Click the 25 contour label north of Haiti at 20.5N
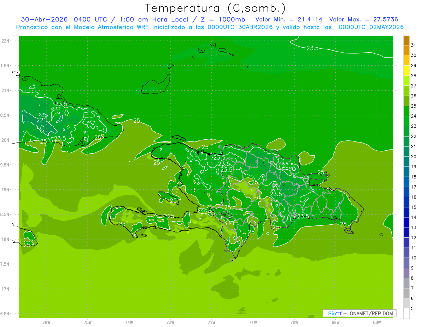Screen dimensions: 423x327 tap(137, 121)
